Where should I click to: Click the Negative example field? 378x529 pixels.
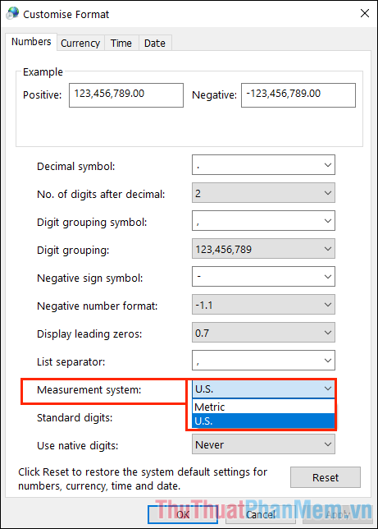(x=298, y=95)
